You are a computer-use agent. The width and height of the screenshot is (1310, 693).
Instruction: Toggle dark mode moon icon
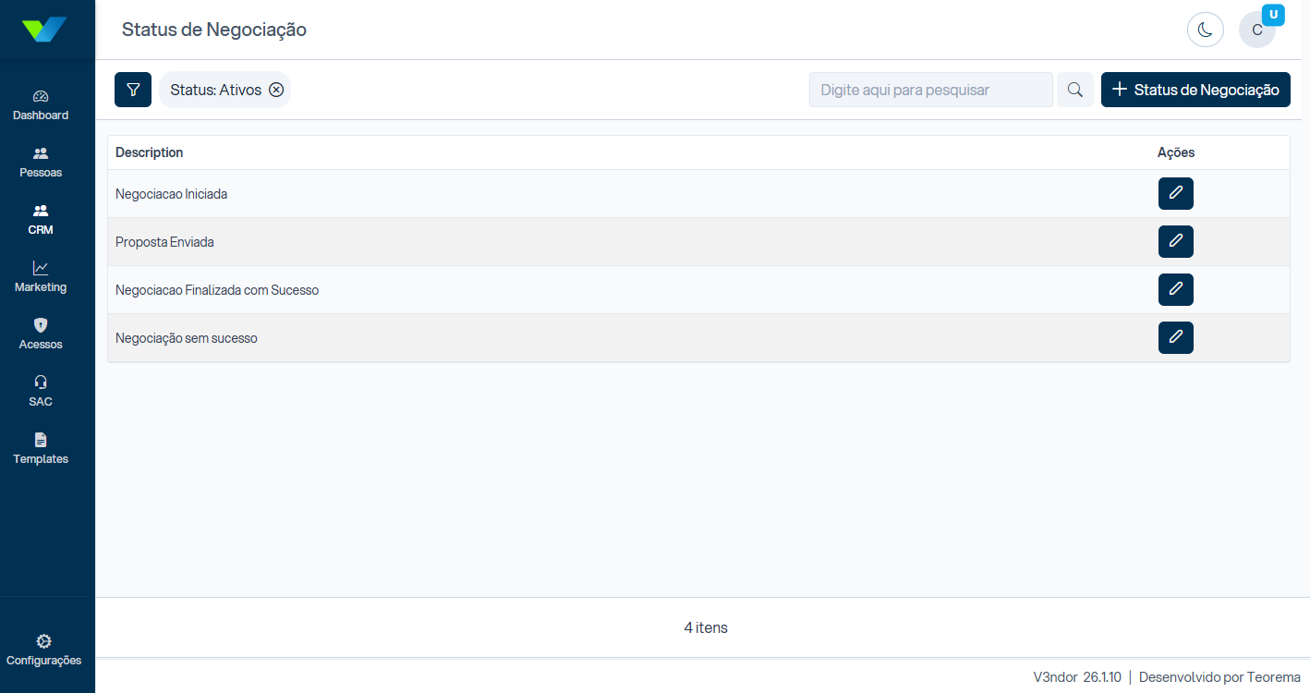click(1206, 30)
